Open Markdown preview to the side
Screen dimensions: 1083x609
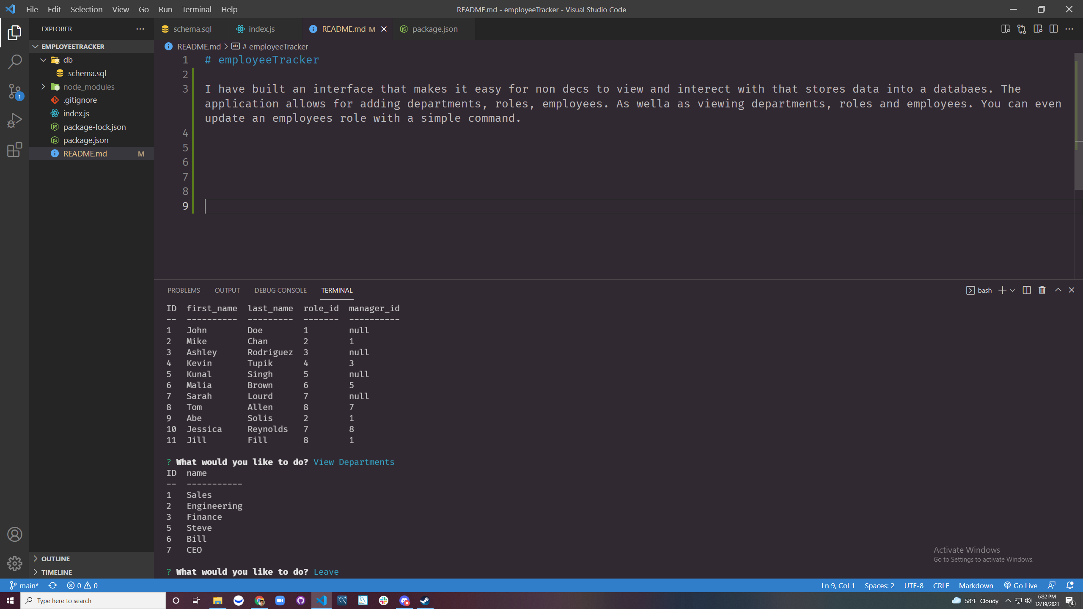[1006, 29]
